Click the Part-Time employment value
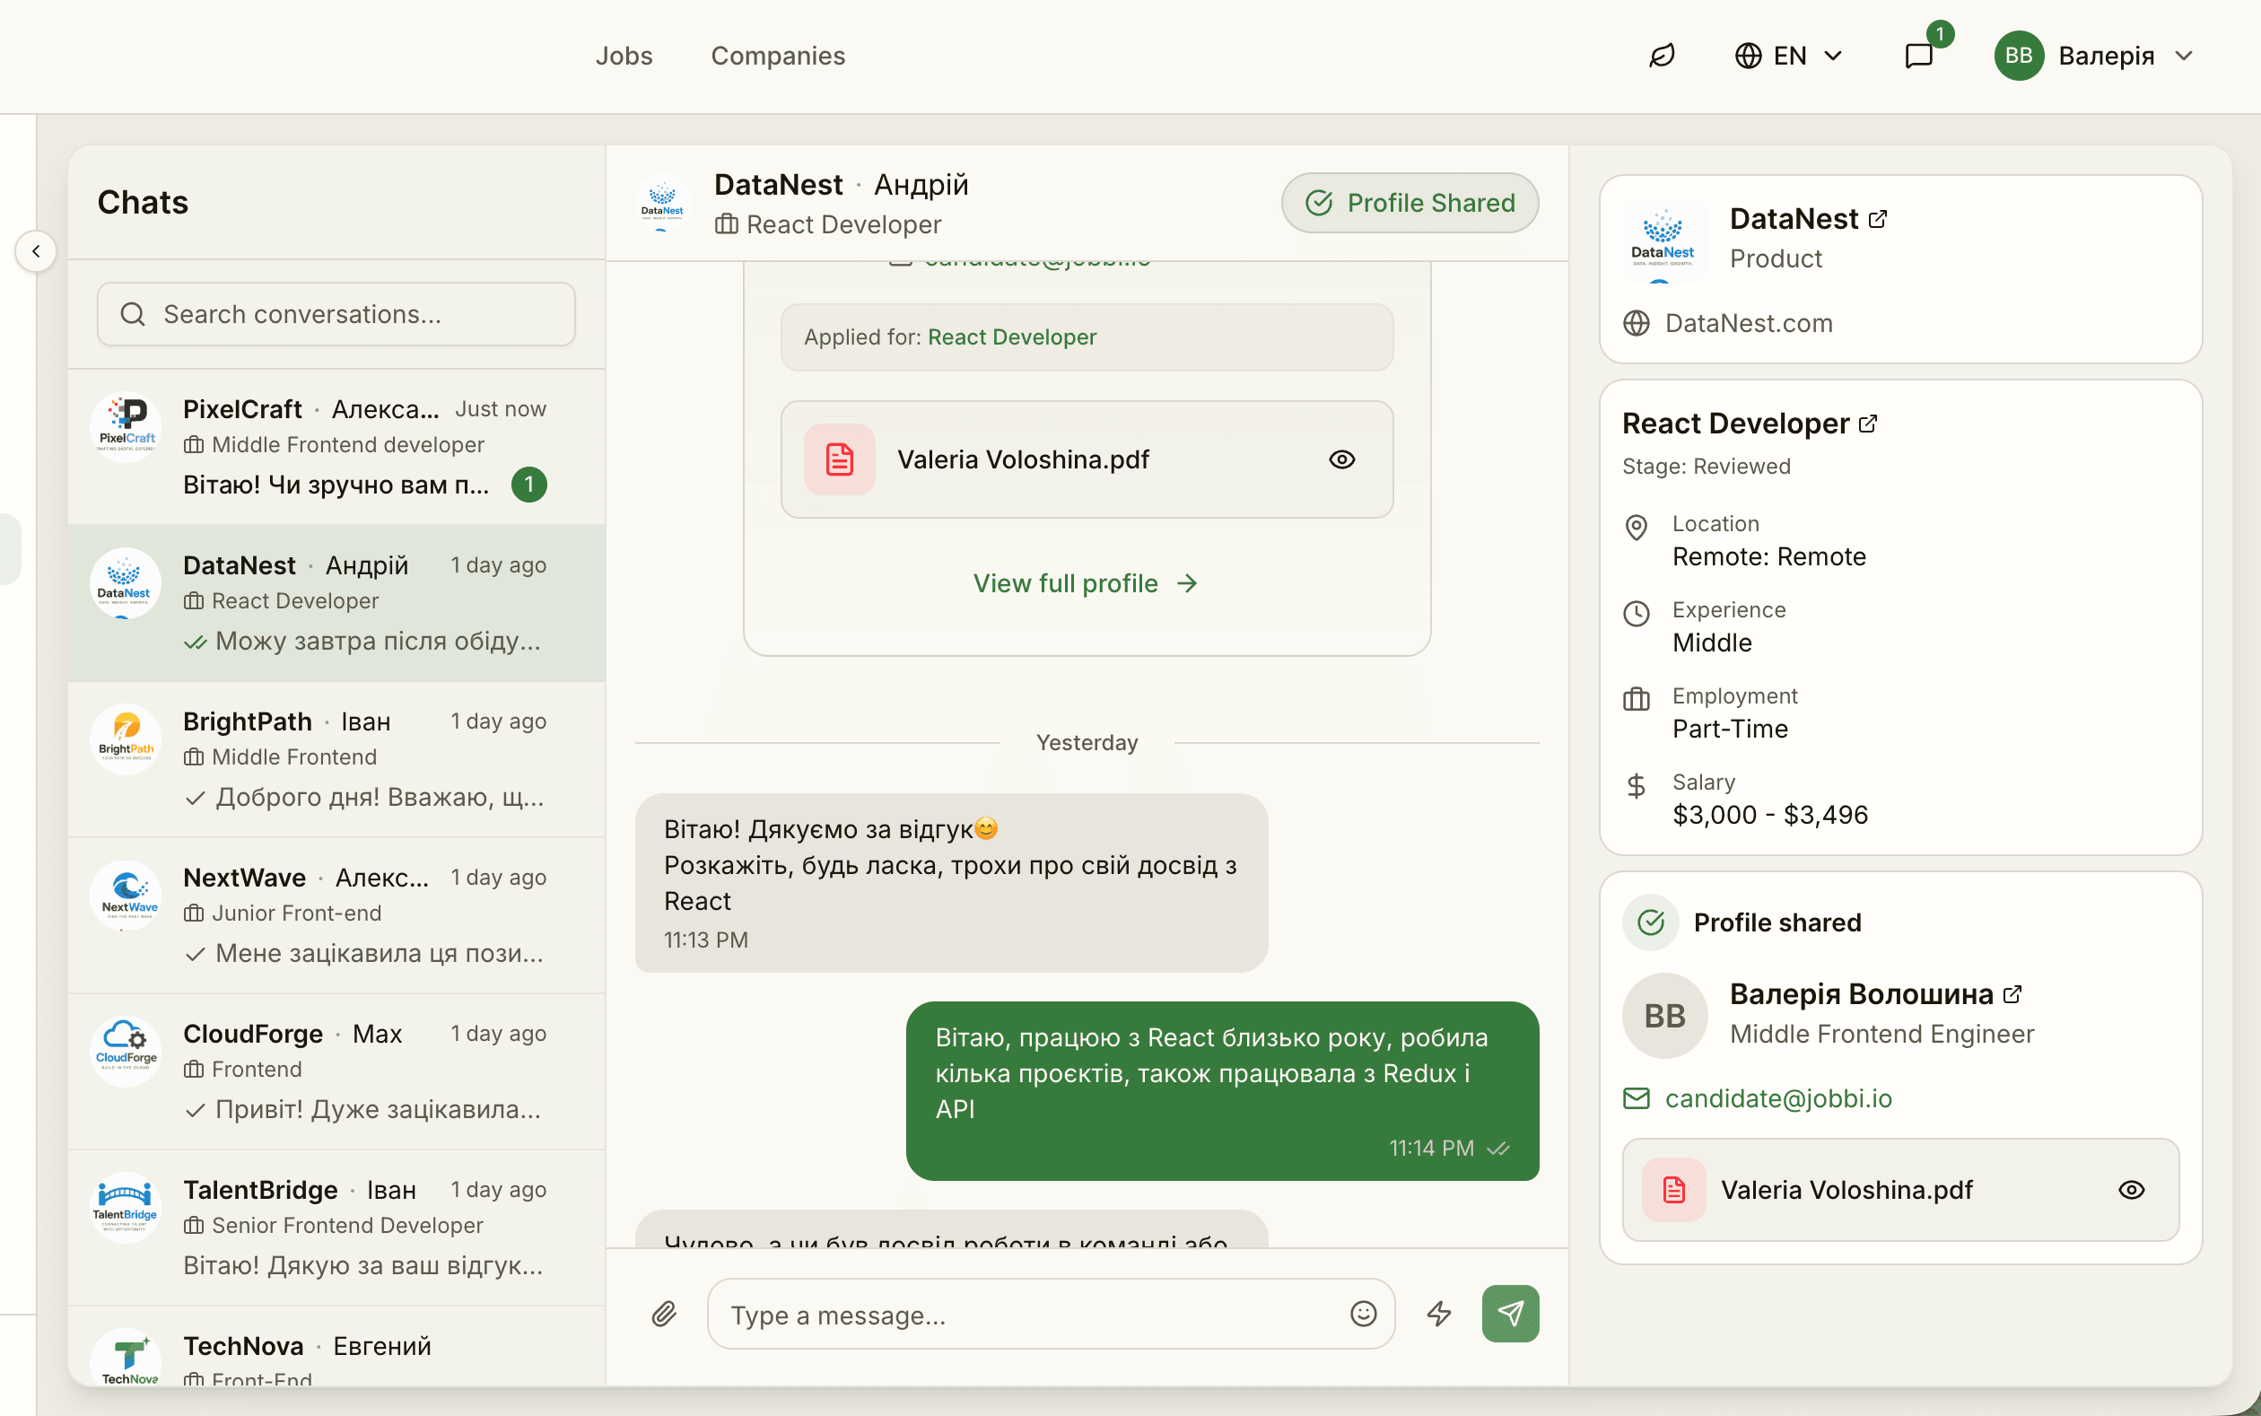The image size is (2261, 1416). coord(1729,729)
